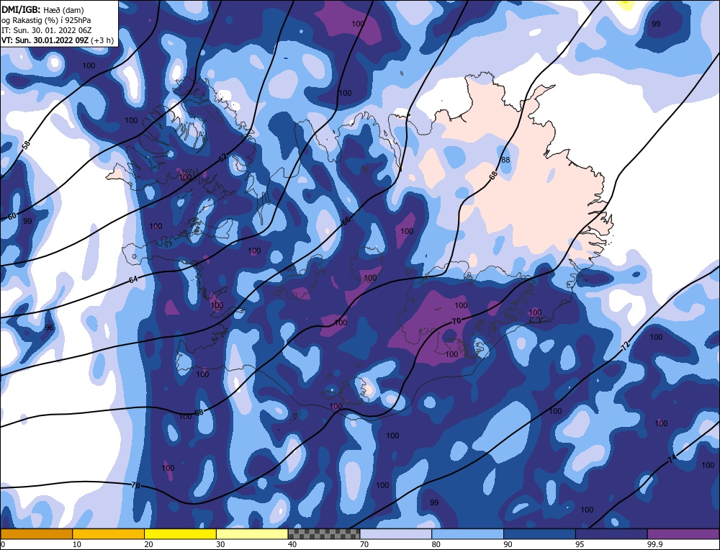Image resolution: width=720 pixels, height=550 pixels.
Task: Click the '99.9' legend tick label
Action: tap(654, 544)
